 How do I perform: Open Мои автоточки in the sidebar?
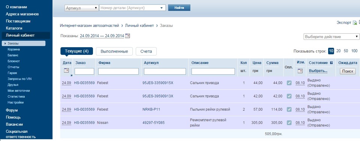pos(19,91)
